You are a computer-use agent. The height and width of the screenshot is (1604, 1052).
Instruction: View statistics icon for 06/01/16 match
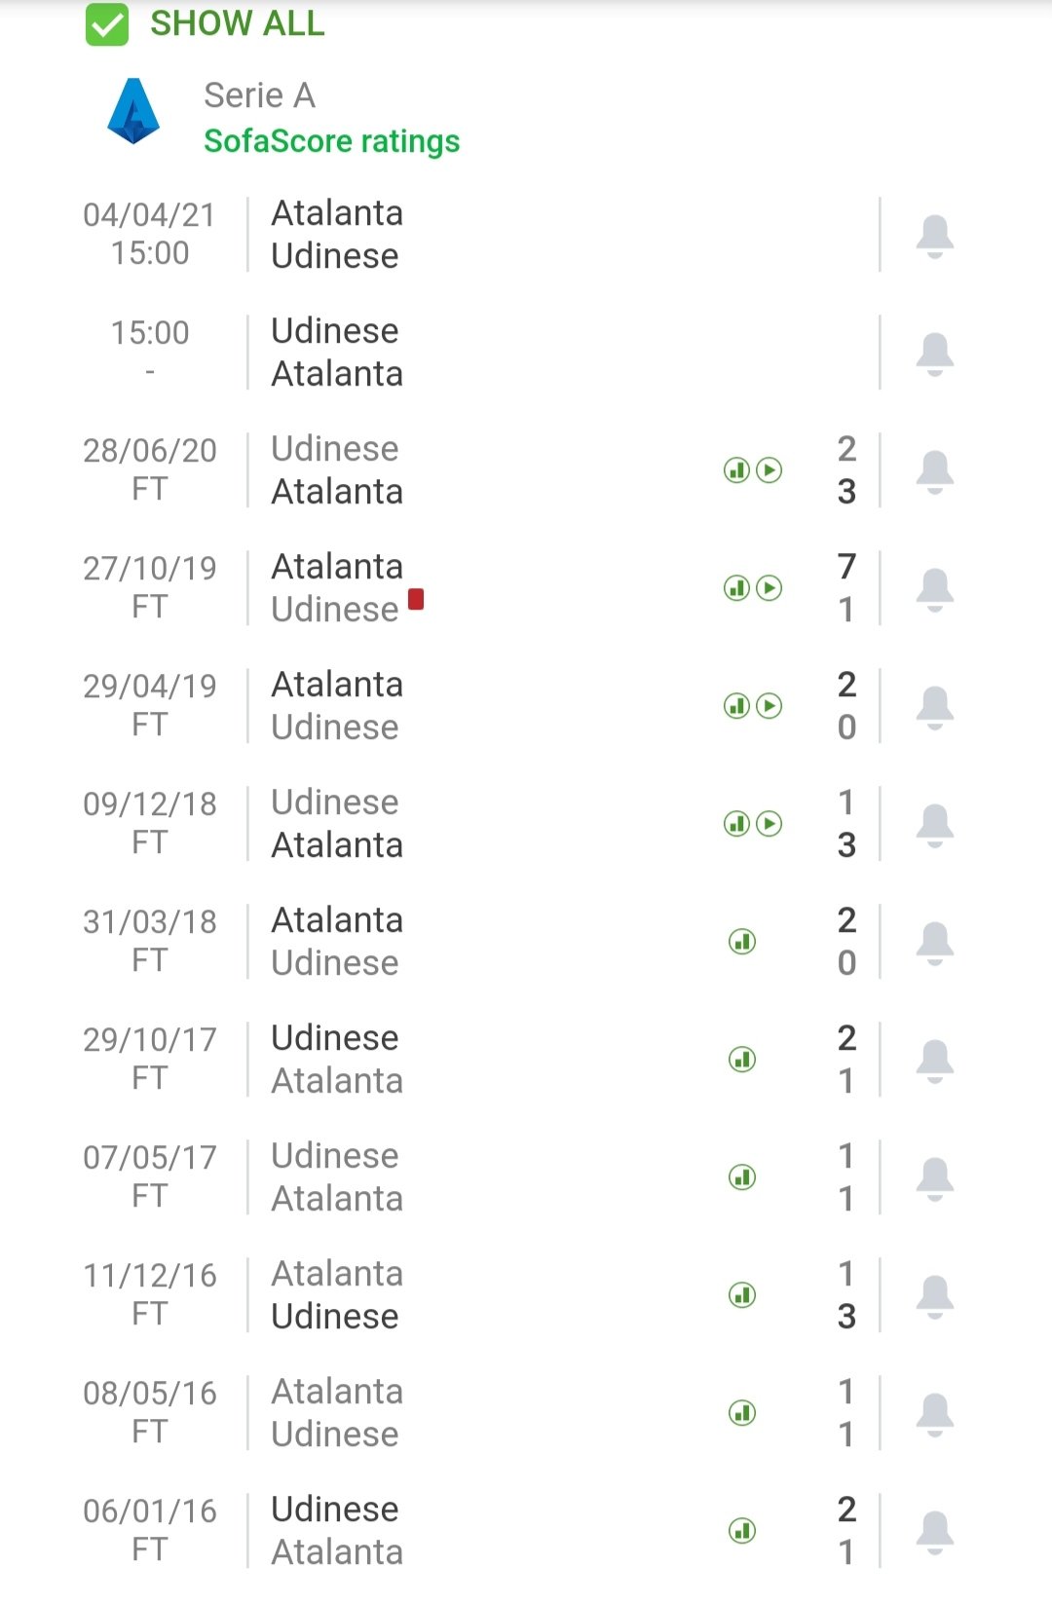(742, 1531)
